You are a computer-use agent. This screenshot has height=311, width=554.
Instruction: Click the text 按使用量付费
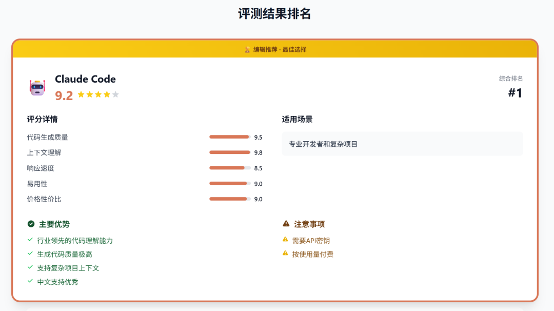313,255
